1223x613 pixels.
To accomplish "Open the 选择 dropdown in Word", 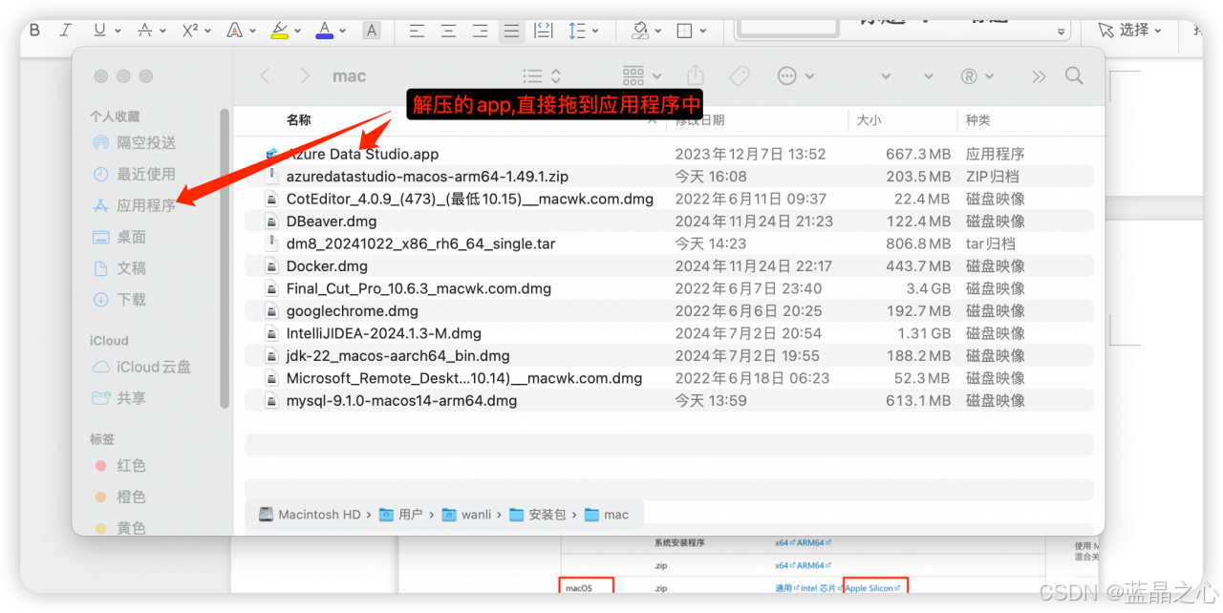I will point(1130,30).
